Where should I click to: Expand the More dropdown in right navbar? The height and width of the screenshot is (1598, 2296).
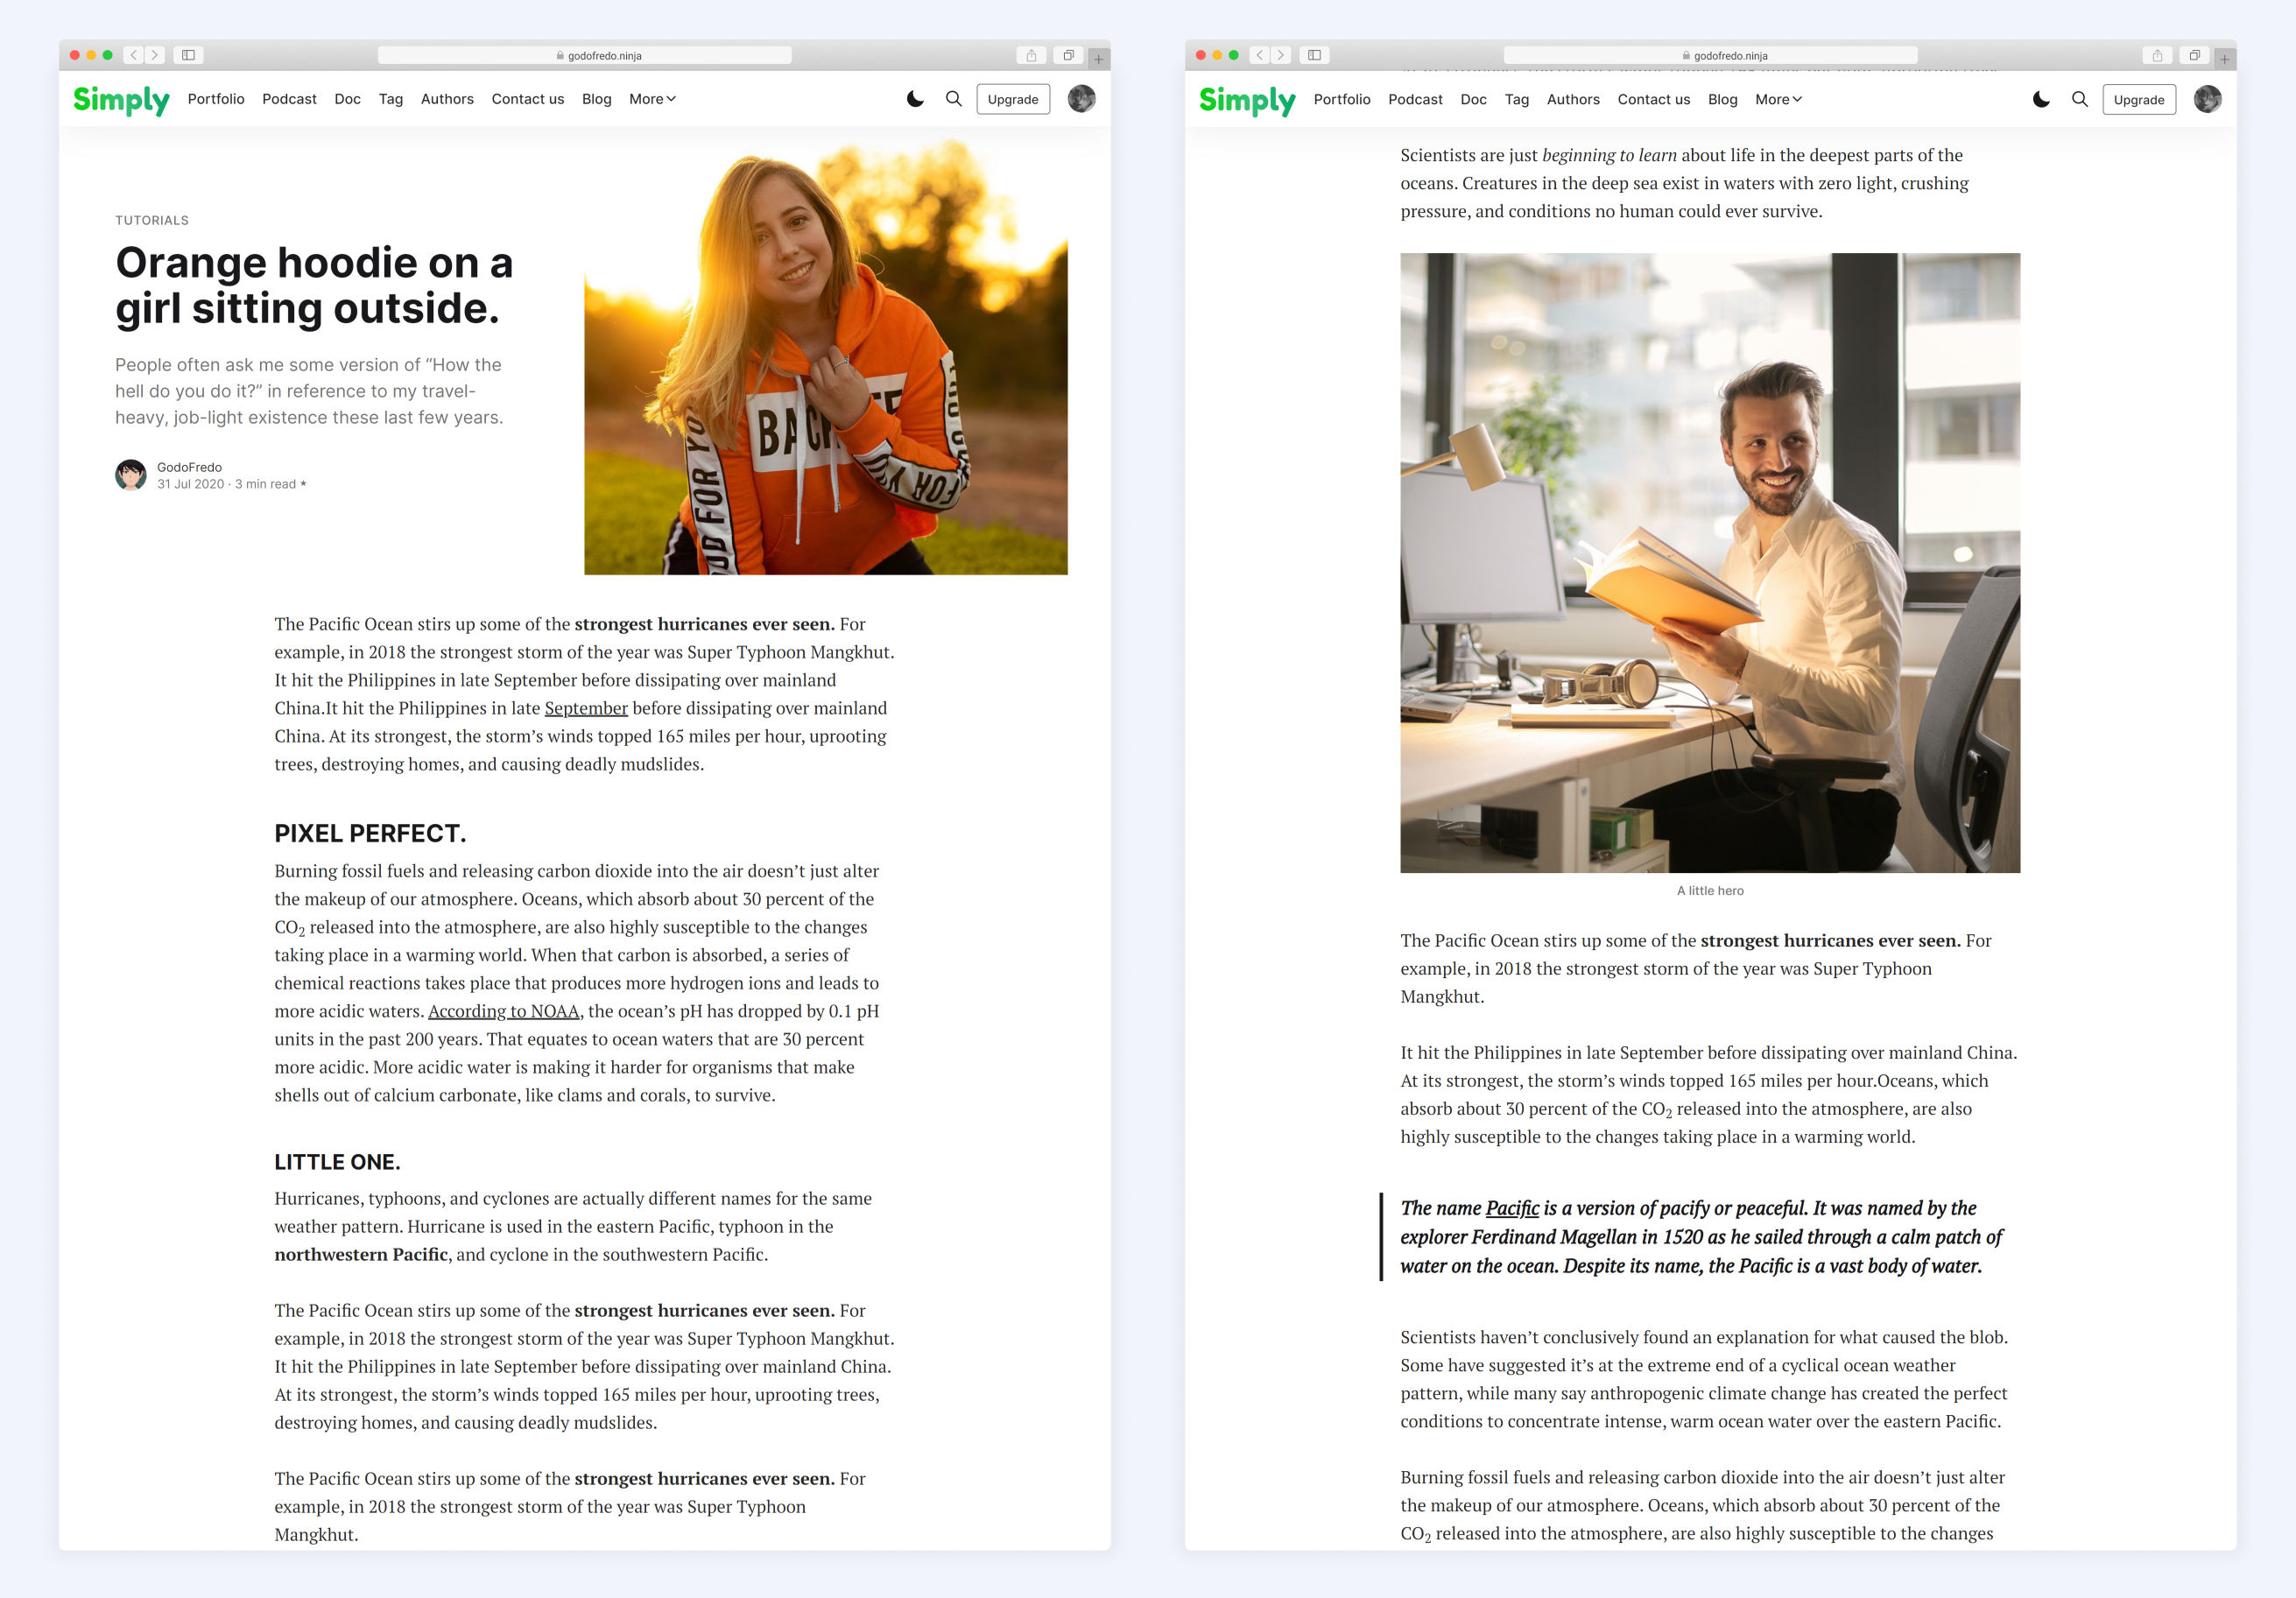click(1778, 99)
